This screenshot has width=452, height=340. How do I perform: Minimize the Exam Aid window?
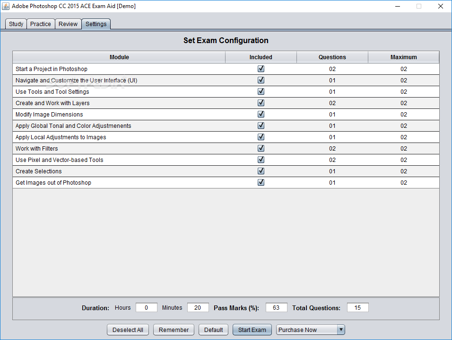pos(398,6)
